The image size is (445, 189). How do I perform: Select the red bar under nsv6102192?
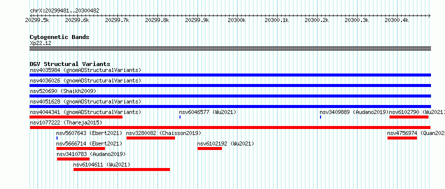click(x=209, y=148)
